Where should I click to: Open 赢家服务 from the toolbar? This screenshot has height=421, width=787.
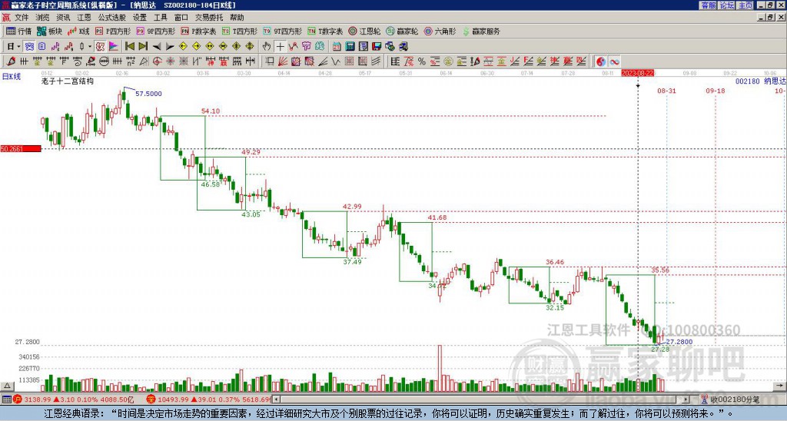coord(481,31)
